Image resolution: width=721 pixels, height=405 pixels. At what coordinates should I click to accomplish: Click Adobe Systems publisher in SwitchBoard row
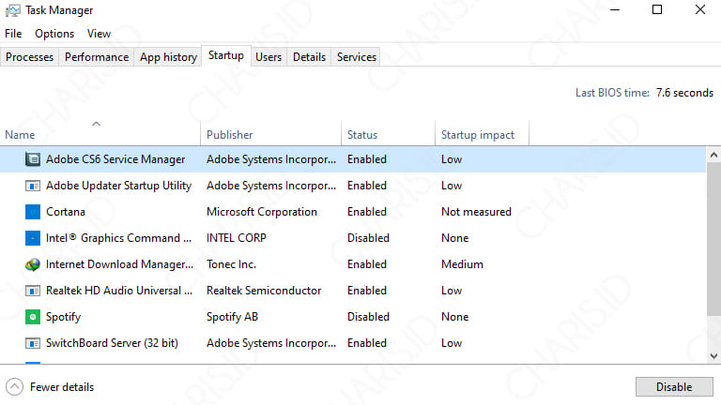[x=271, y=343]
